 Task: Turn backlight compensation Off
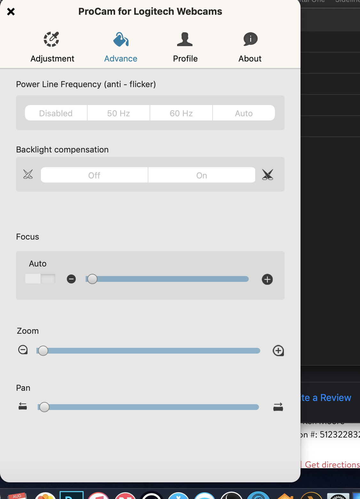94,175
